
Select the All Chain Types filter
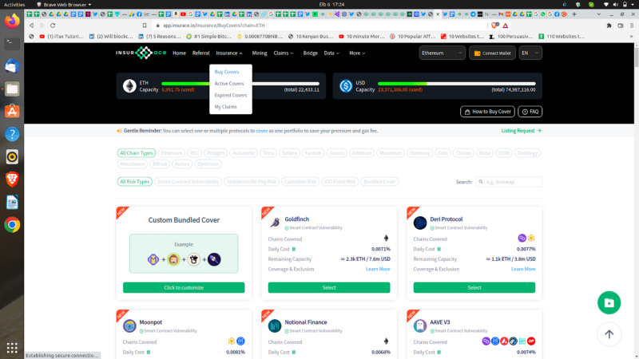pos(137,153)
